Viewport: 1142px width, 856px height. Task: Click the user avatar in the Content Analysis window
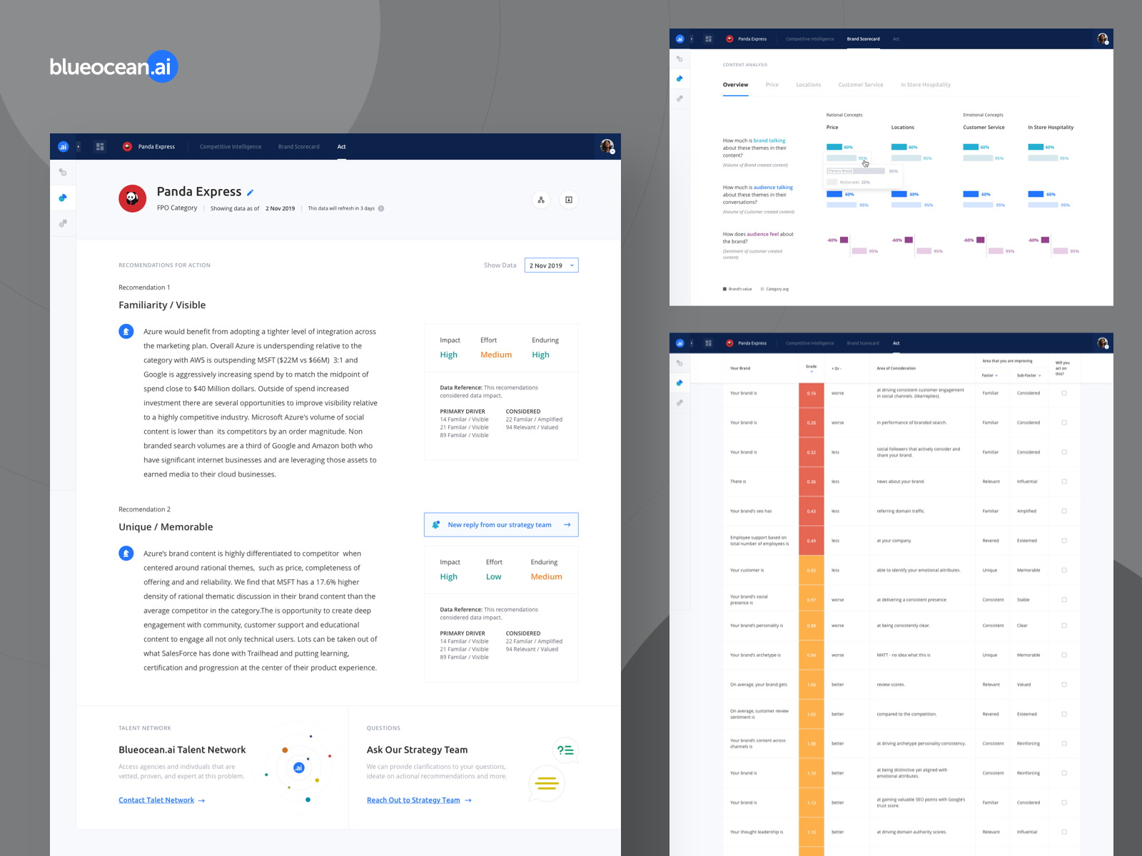coord(1102,39)
